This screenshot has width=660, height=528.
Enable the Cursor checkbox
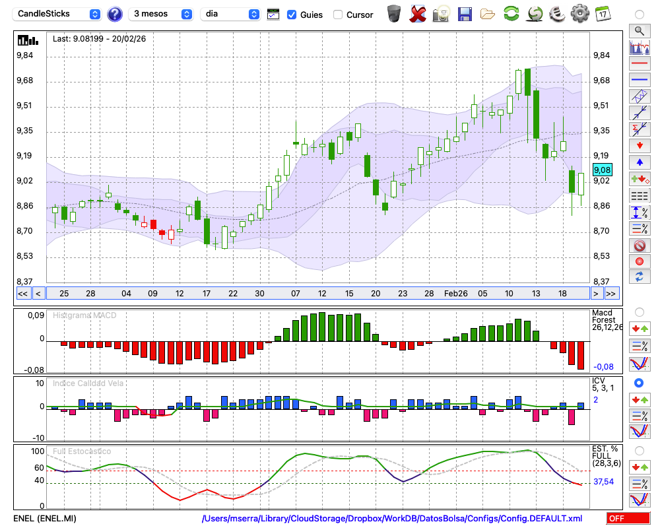[338, 15]
